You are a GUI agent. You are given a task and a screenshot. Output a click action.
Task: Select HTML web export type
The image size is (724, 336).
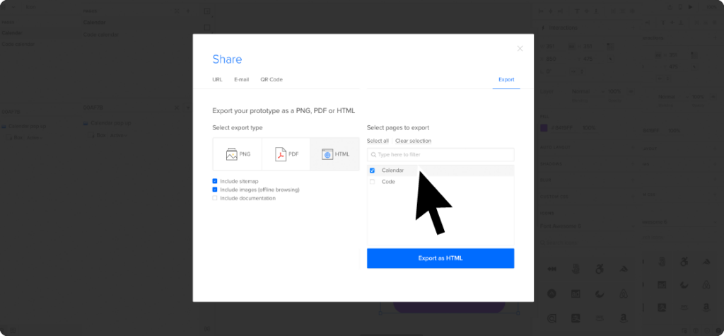point(335,153)
